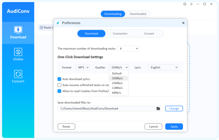Open the hamburger menu in the title bar

(191, 4)
